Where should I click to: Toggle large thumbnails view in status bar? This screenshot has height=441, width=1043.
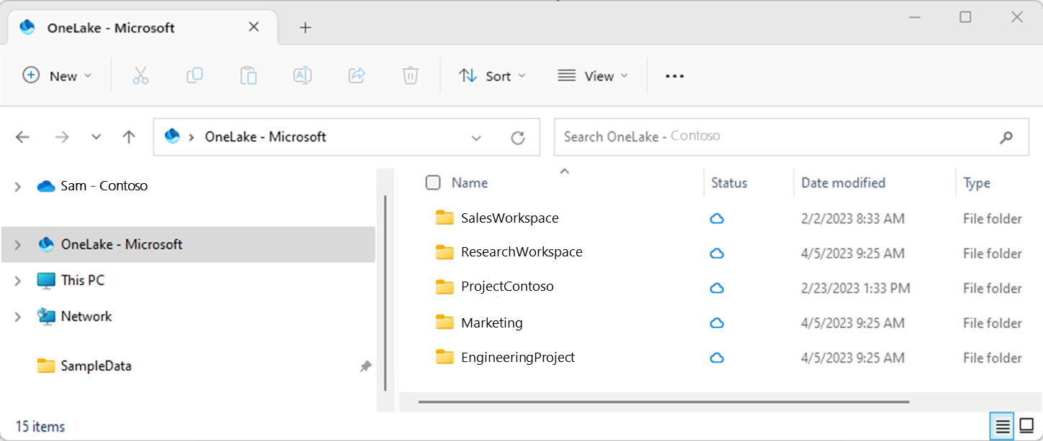pos(1027,427)
